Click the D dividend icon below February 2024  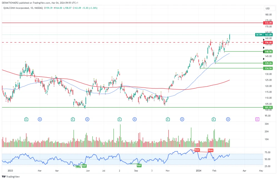pyautogui.click(x=228, y=119)
